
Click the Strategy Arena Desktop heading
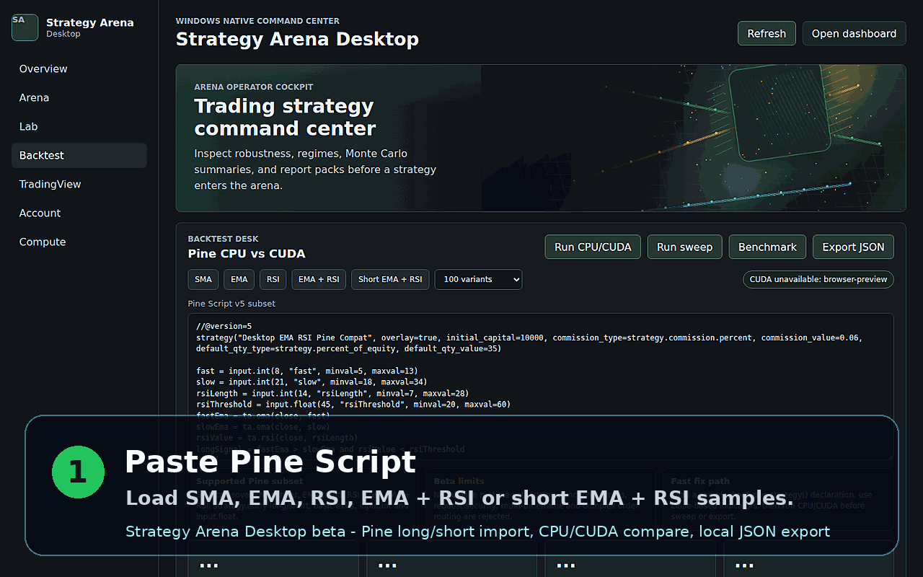297,39
